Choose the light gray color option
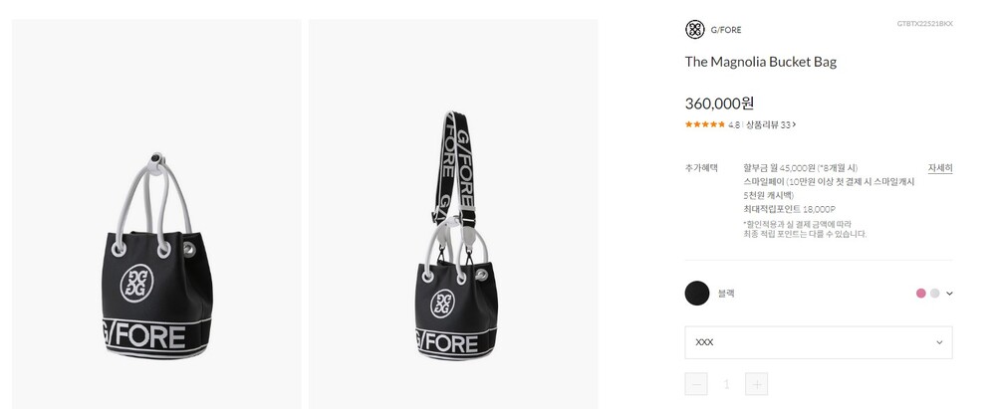The image size is (996, 409). [934, 293]
